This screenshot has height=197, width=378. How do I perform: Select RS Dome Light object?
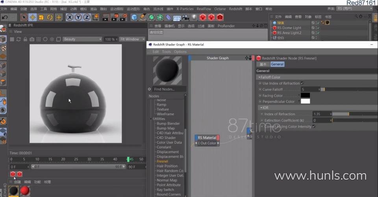289,27
